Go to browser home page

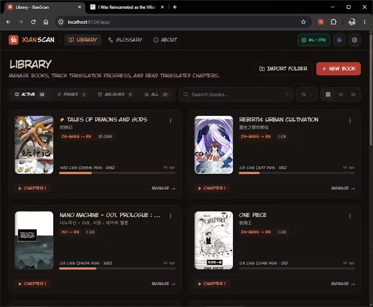[46, 22]
